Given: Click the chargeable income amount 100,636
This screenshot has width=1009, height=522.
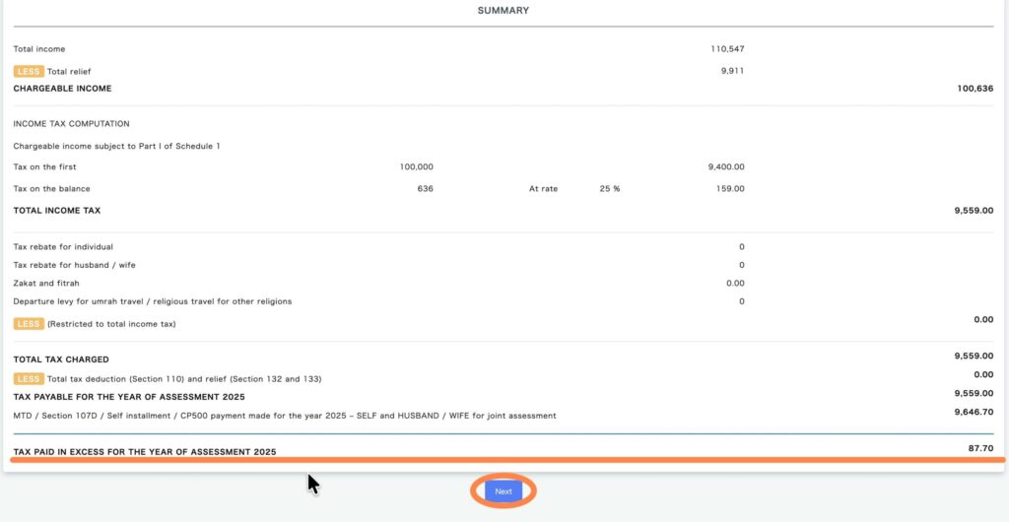Looking at the screenshot, I should (x=975, y=89).
